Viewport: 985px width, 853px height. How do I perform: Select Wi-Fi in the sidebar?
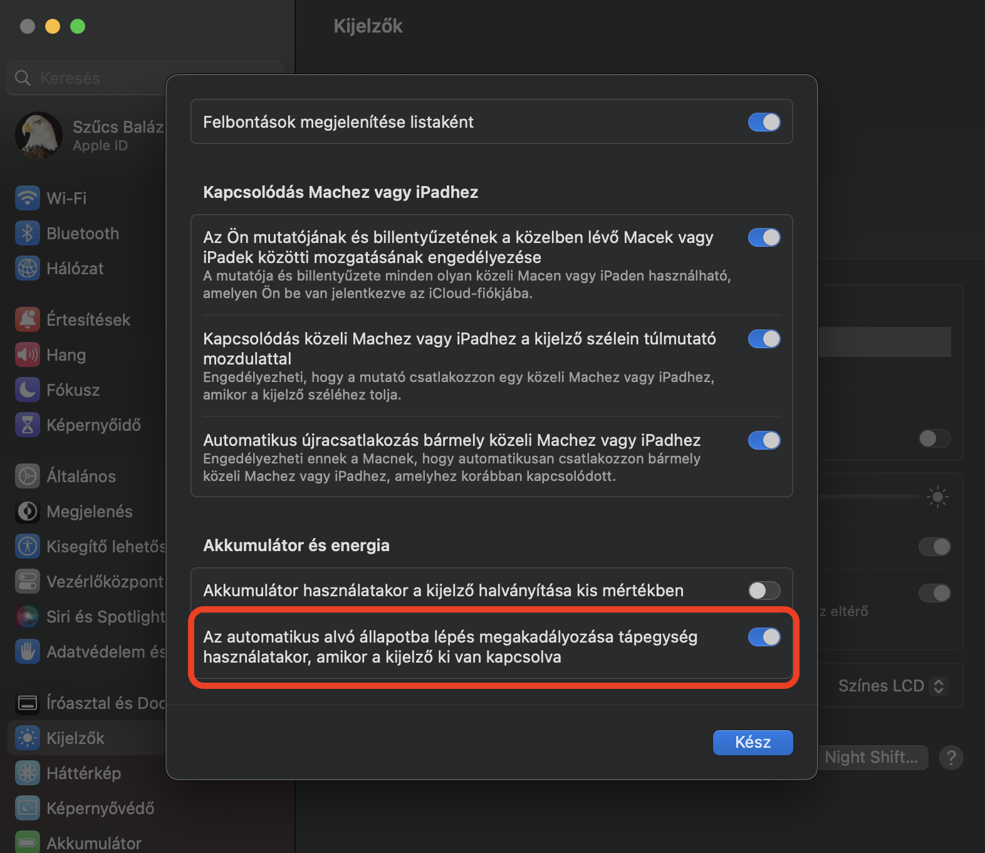coord(66,198)
